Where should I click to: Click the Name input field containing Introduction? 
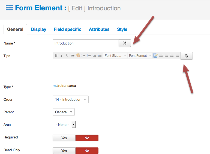coord(86,43)
